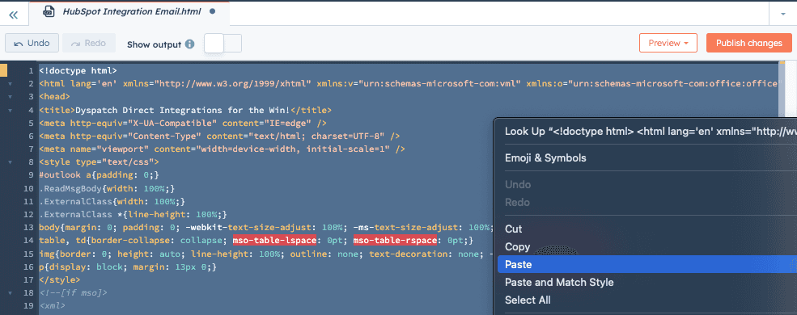Click the X-UA-Compatible meta line
797x315 pixels.
pos(183,123)
